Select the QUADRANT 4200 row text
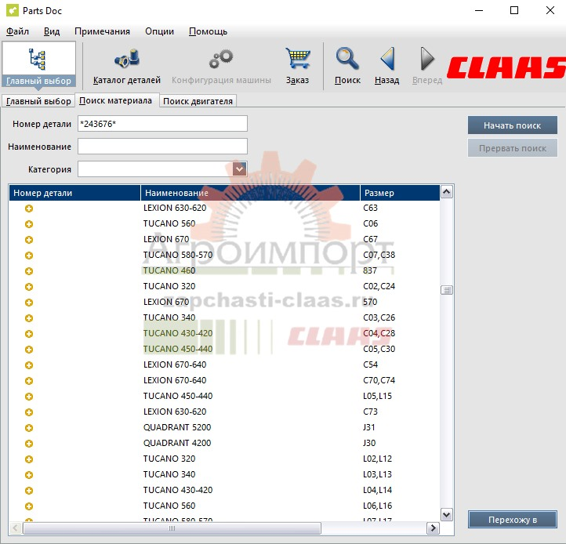Image resolution: width=566 pixels, height=544 pixels. click(x=177, y=443)
